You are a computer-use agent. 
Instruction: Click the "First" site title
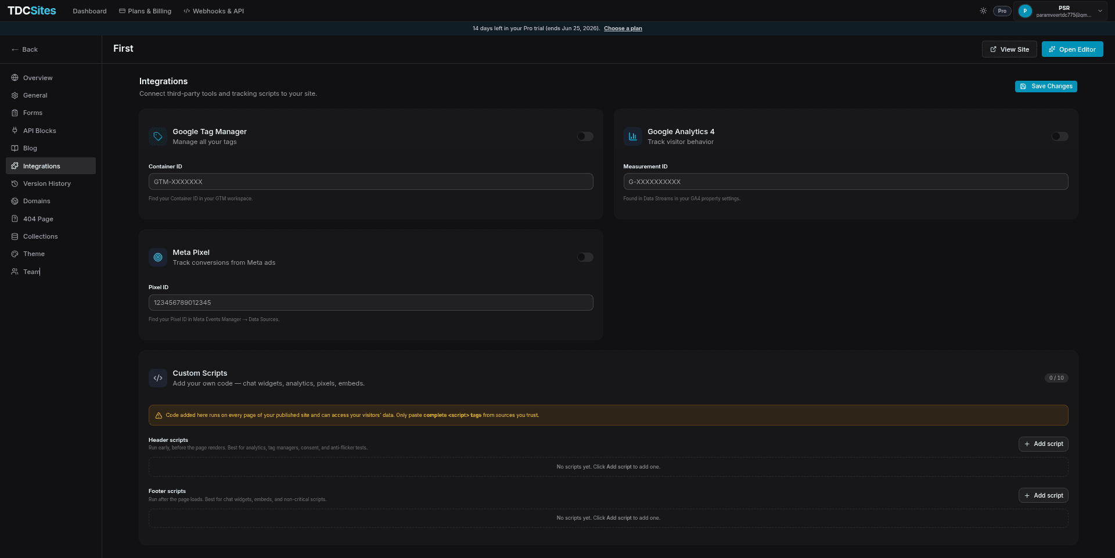[x=123, y=49]
